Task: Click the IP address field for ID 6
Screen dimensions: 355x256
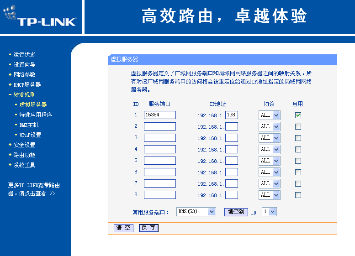Action: (232, 172)
